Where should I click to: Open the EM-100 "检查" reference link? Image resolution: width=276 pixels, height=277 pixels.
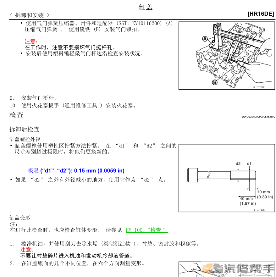147,230
